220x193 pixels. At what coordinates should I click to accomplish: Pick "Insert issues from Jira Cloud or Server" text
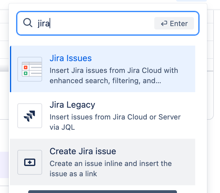(115, 122)
